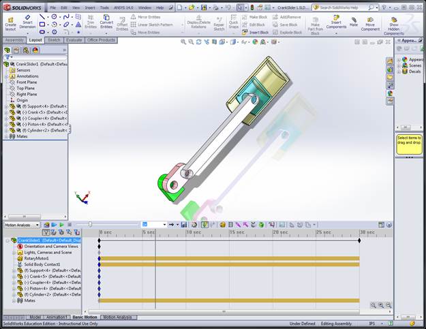426x329 pixels.
Task: Click the Convert Entities icon
Action: 106,22
